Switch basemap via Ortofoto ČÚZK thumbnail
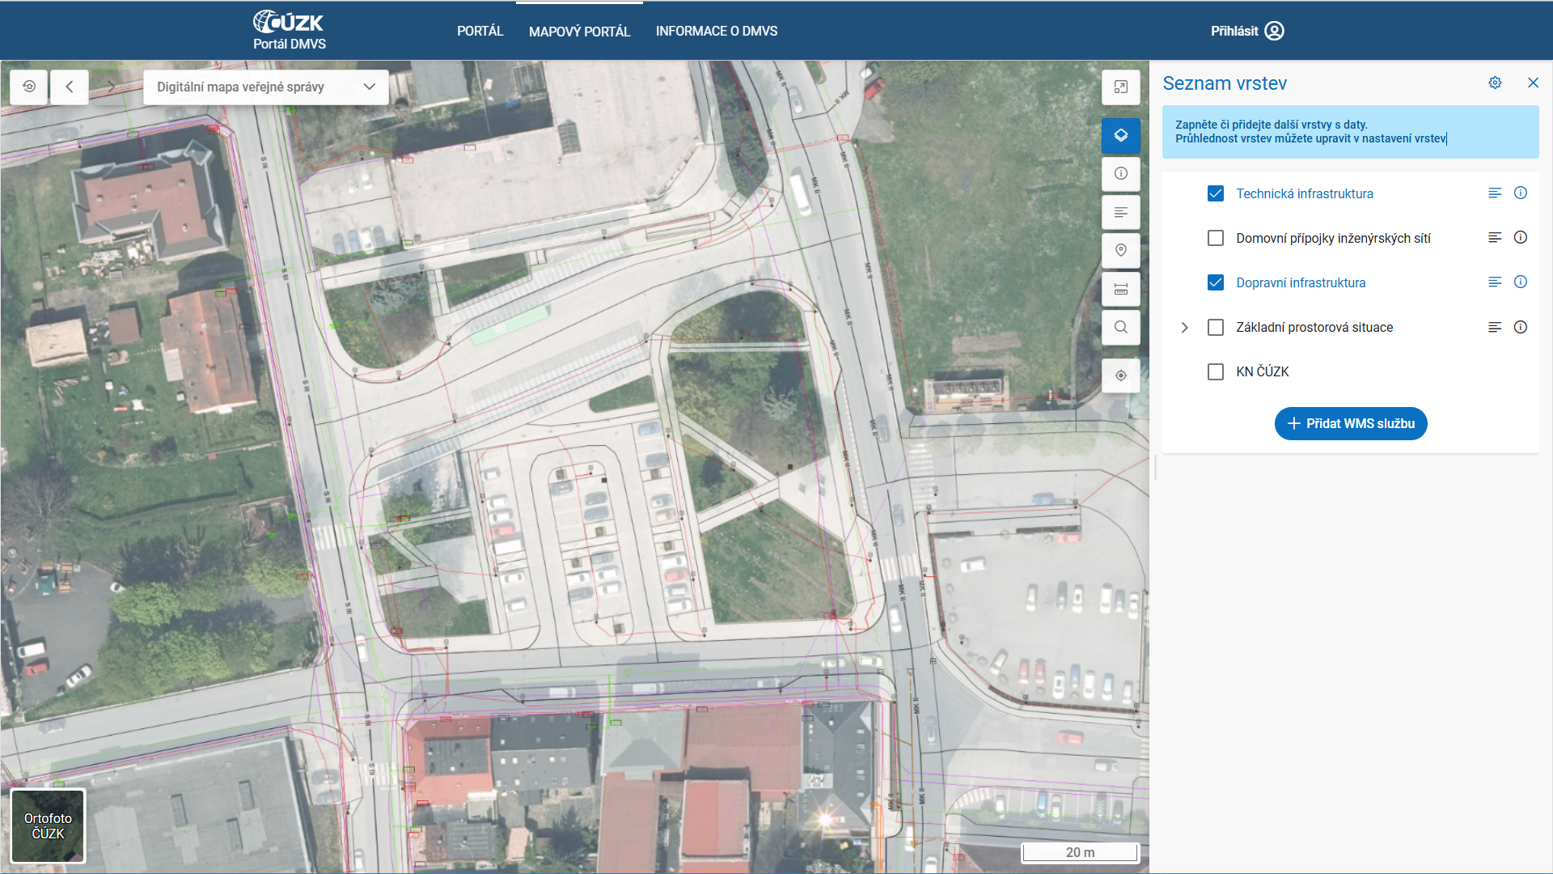This screenshot has height=874, width=1553. (x=48, y=825)
